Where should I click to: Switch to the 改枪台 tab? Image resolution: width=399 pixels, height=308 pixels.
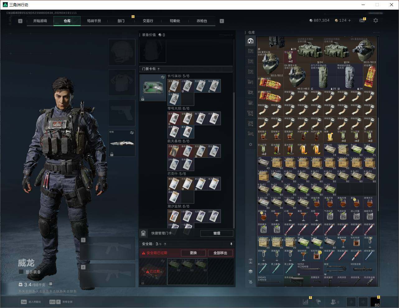[202, 21]
